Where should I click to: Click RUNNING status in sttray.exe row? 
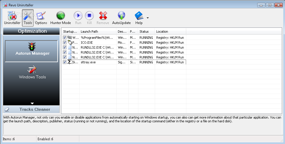[146, 62]
